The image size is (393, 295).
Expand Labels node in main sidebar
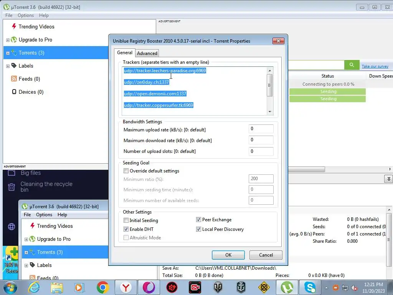point(8,66)
